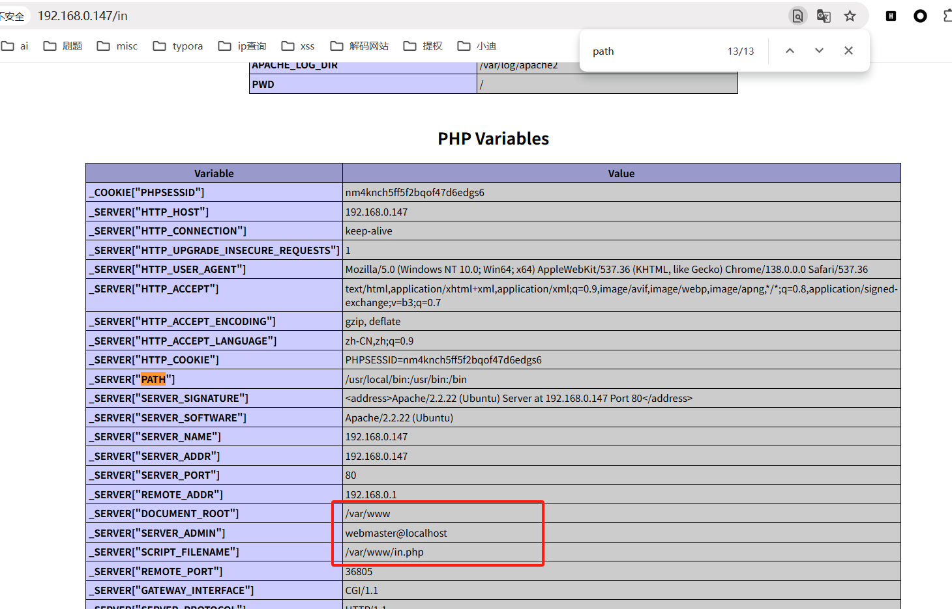Click the _SERVER["SERVER_SIGNATURE"] cell
The width and height of the screenshot is (952, 609).
coord(214,399)
